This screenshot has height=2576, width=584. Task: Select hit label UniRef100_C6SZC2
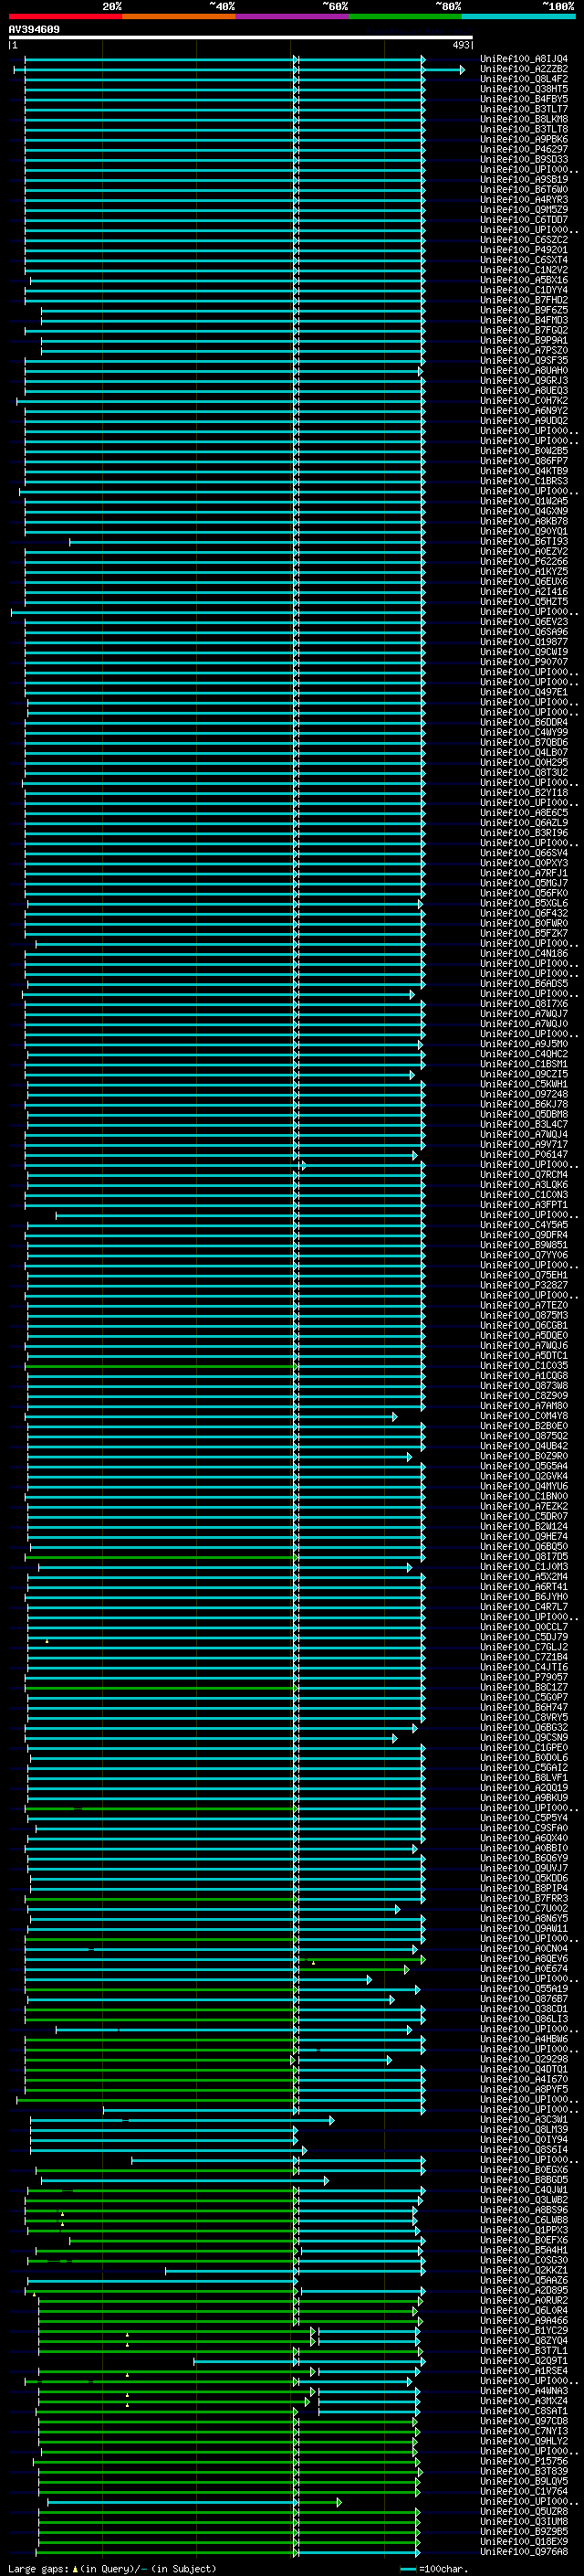(524, 240)
